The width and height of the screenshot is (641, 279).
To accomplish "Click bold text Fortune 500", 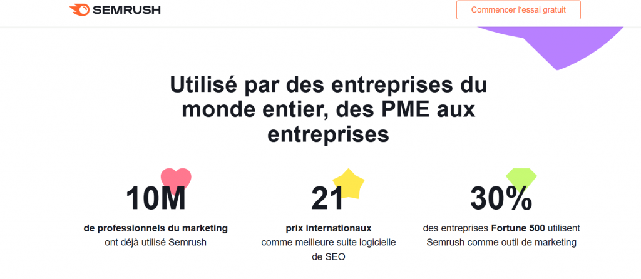I will (518, 228).
